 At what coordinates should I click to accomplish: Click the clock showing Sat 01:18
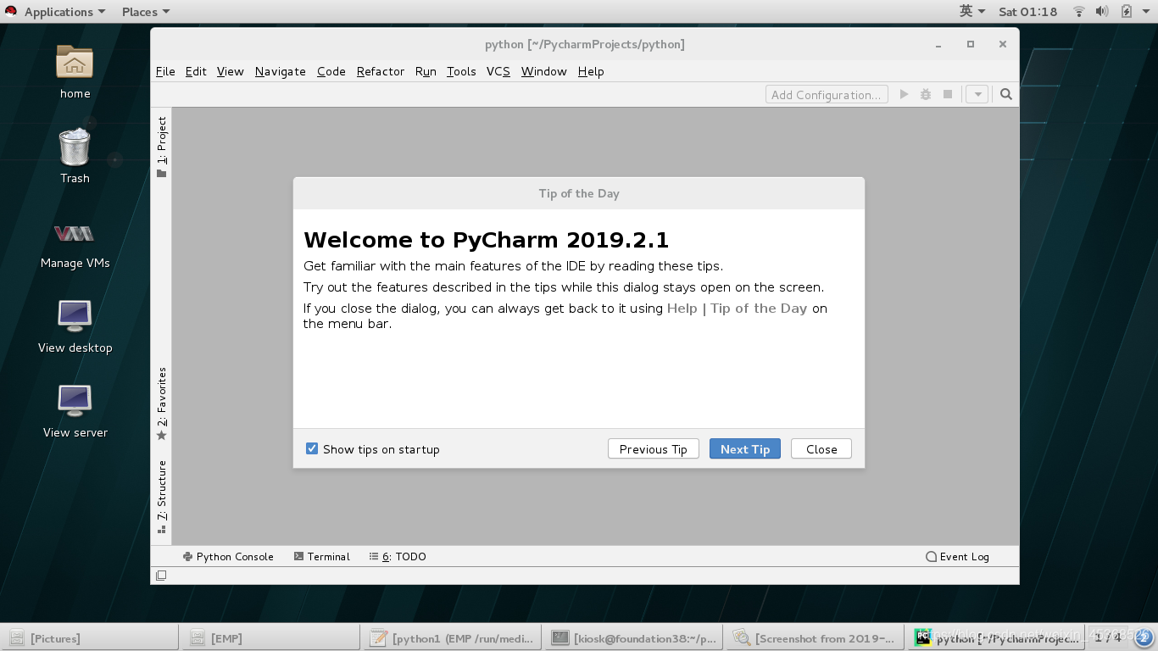[x=1027, y=12]
